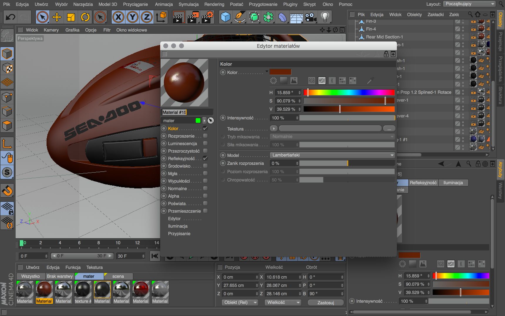Click the Render View clapperboard icon

(x=178, y=17)
